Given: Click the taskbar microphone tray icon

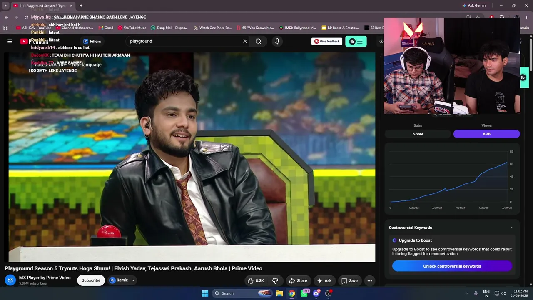Looking at the screenshot, I should tap(476, 293).
